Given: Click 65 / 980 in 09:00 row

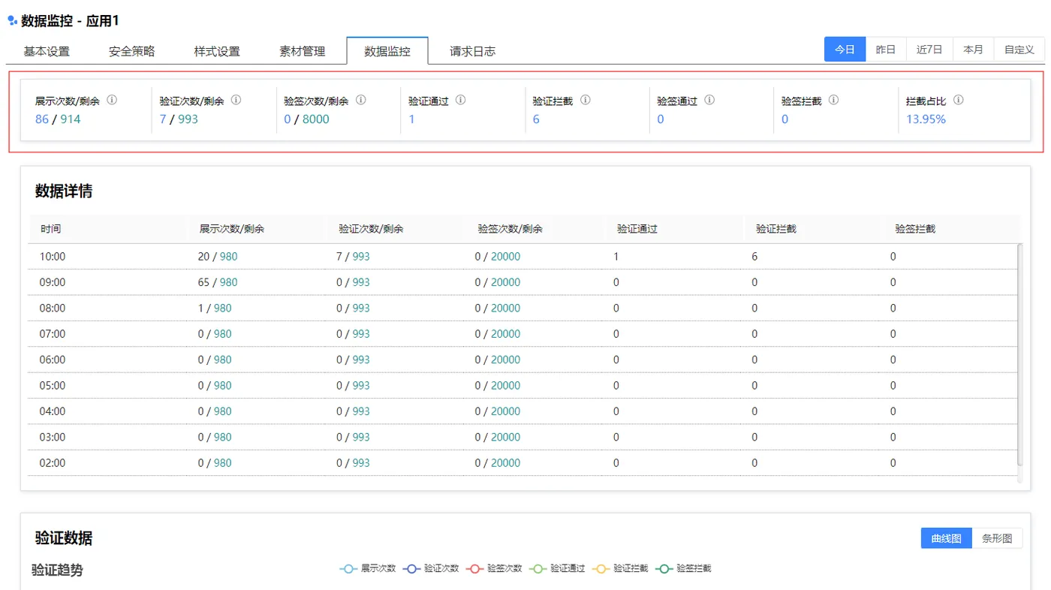Looking at the screenshot, I should click(x=218, y=282).
